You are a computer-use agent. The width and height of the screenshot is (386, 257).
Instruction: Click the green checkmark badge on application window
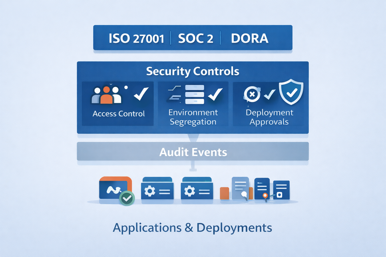(127, 198)
